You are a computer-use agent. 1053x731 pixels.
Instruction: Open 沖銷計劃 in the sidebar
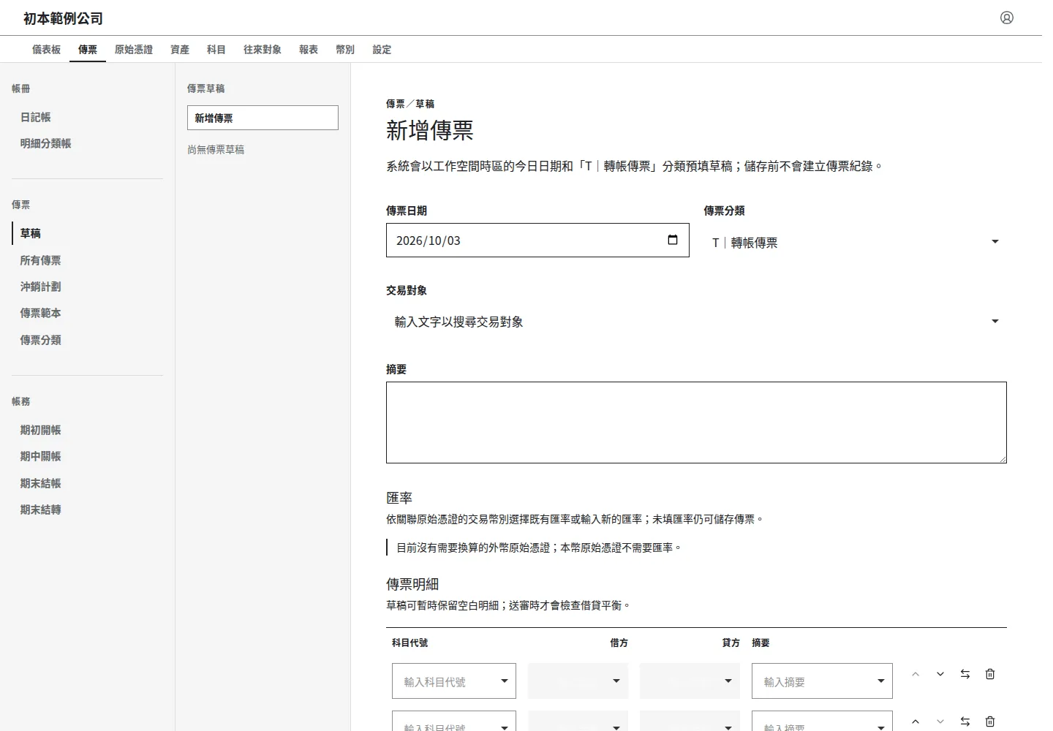tap(88, 287)
